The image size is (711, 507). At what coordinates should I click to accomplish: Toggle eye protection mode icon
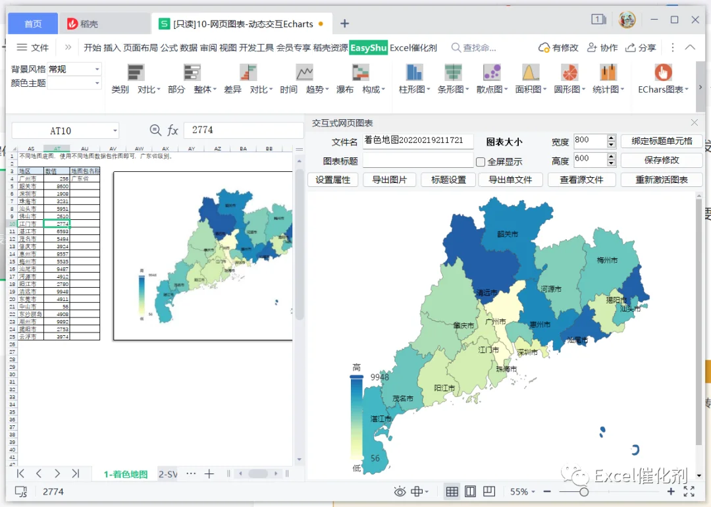(400, 492)
